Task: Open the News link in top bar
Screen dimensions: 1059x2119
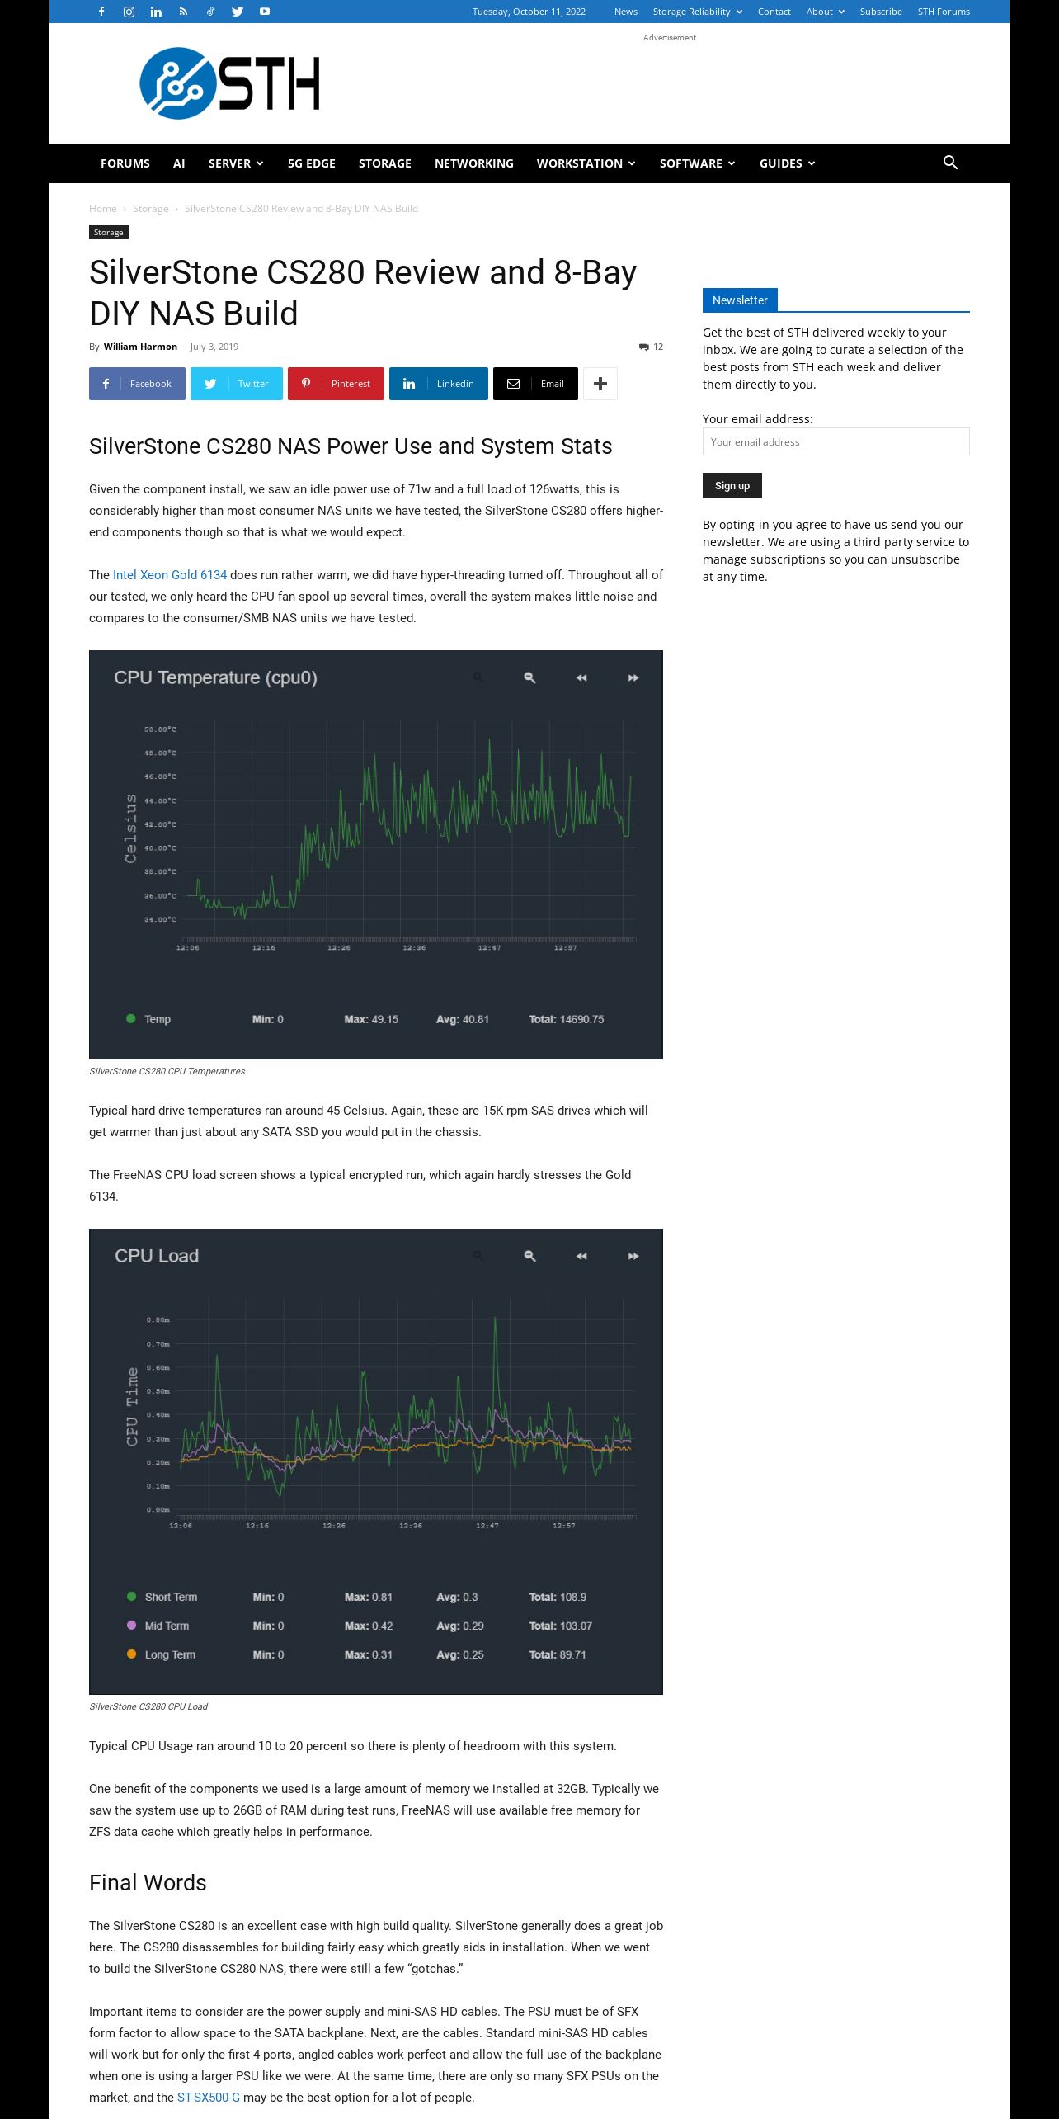Action: [626, 12]
